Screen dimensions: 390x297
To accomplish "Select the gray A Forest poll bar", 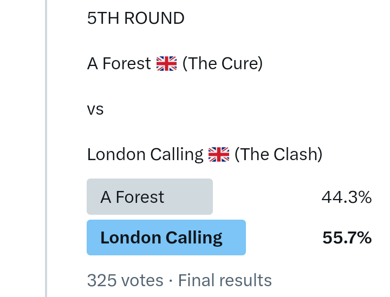I will pyautogui.click(x=149, y=197).
